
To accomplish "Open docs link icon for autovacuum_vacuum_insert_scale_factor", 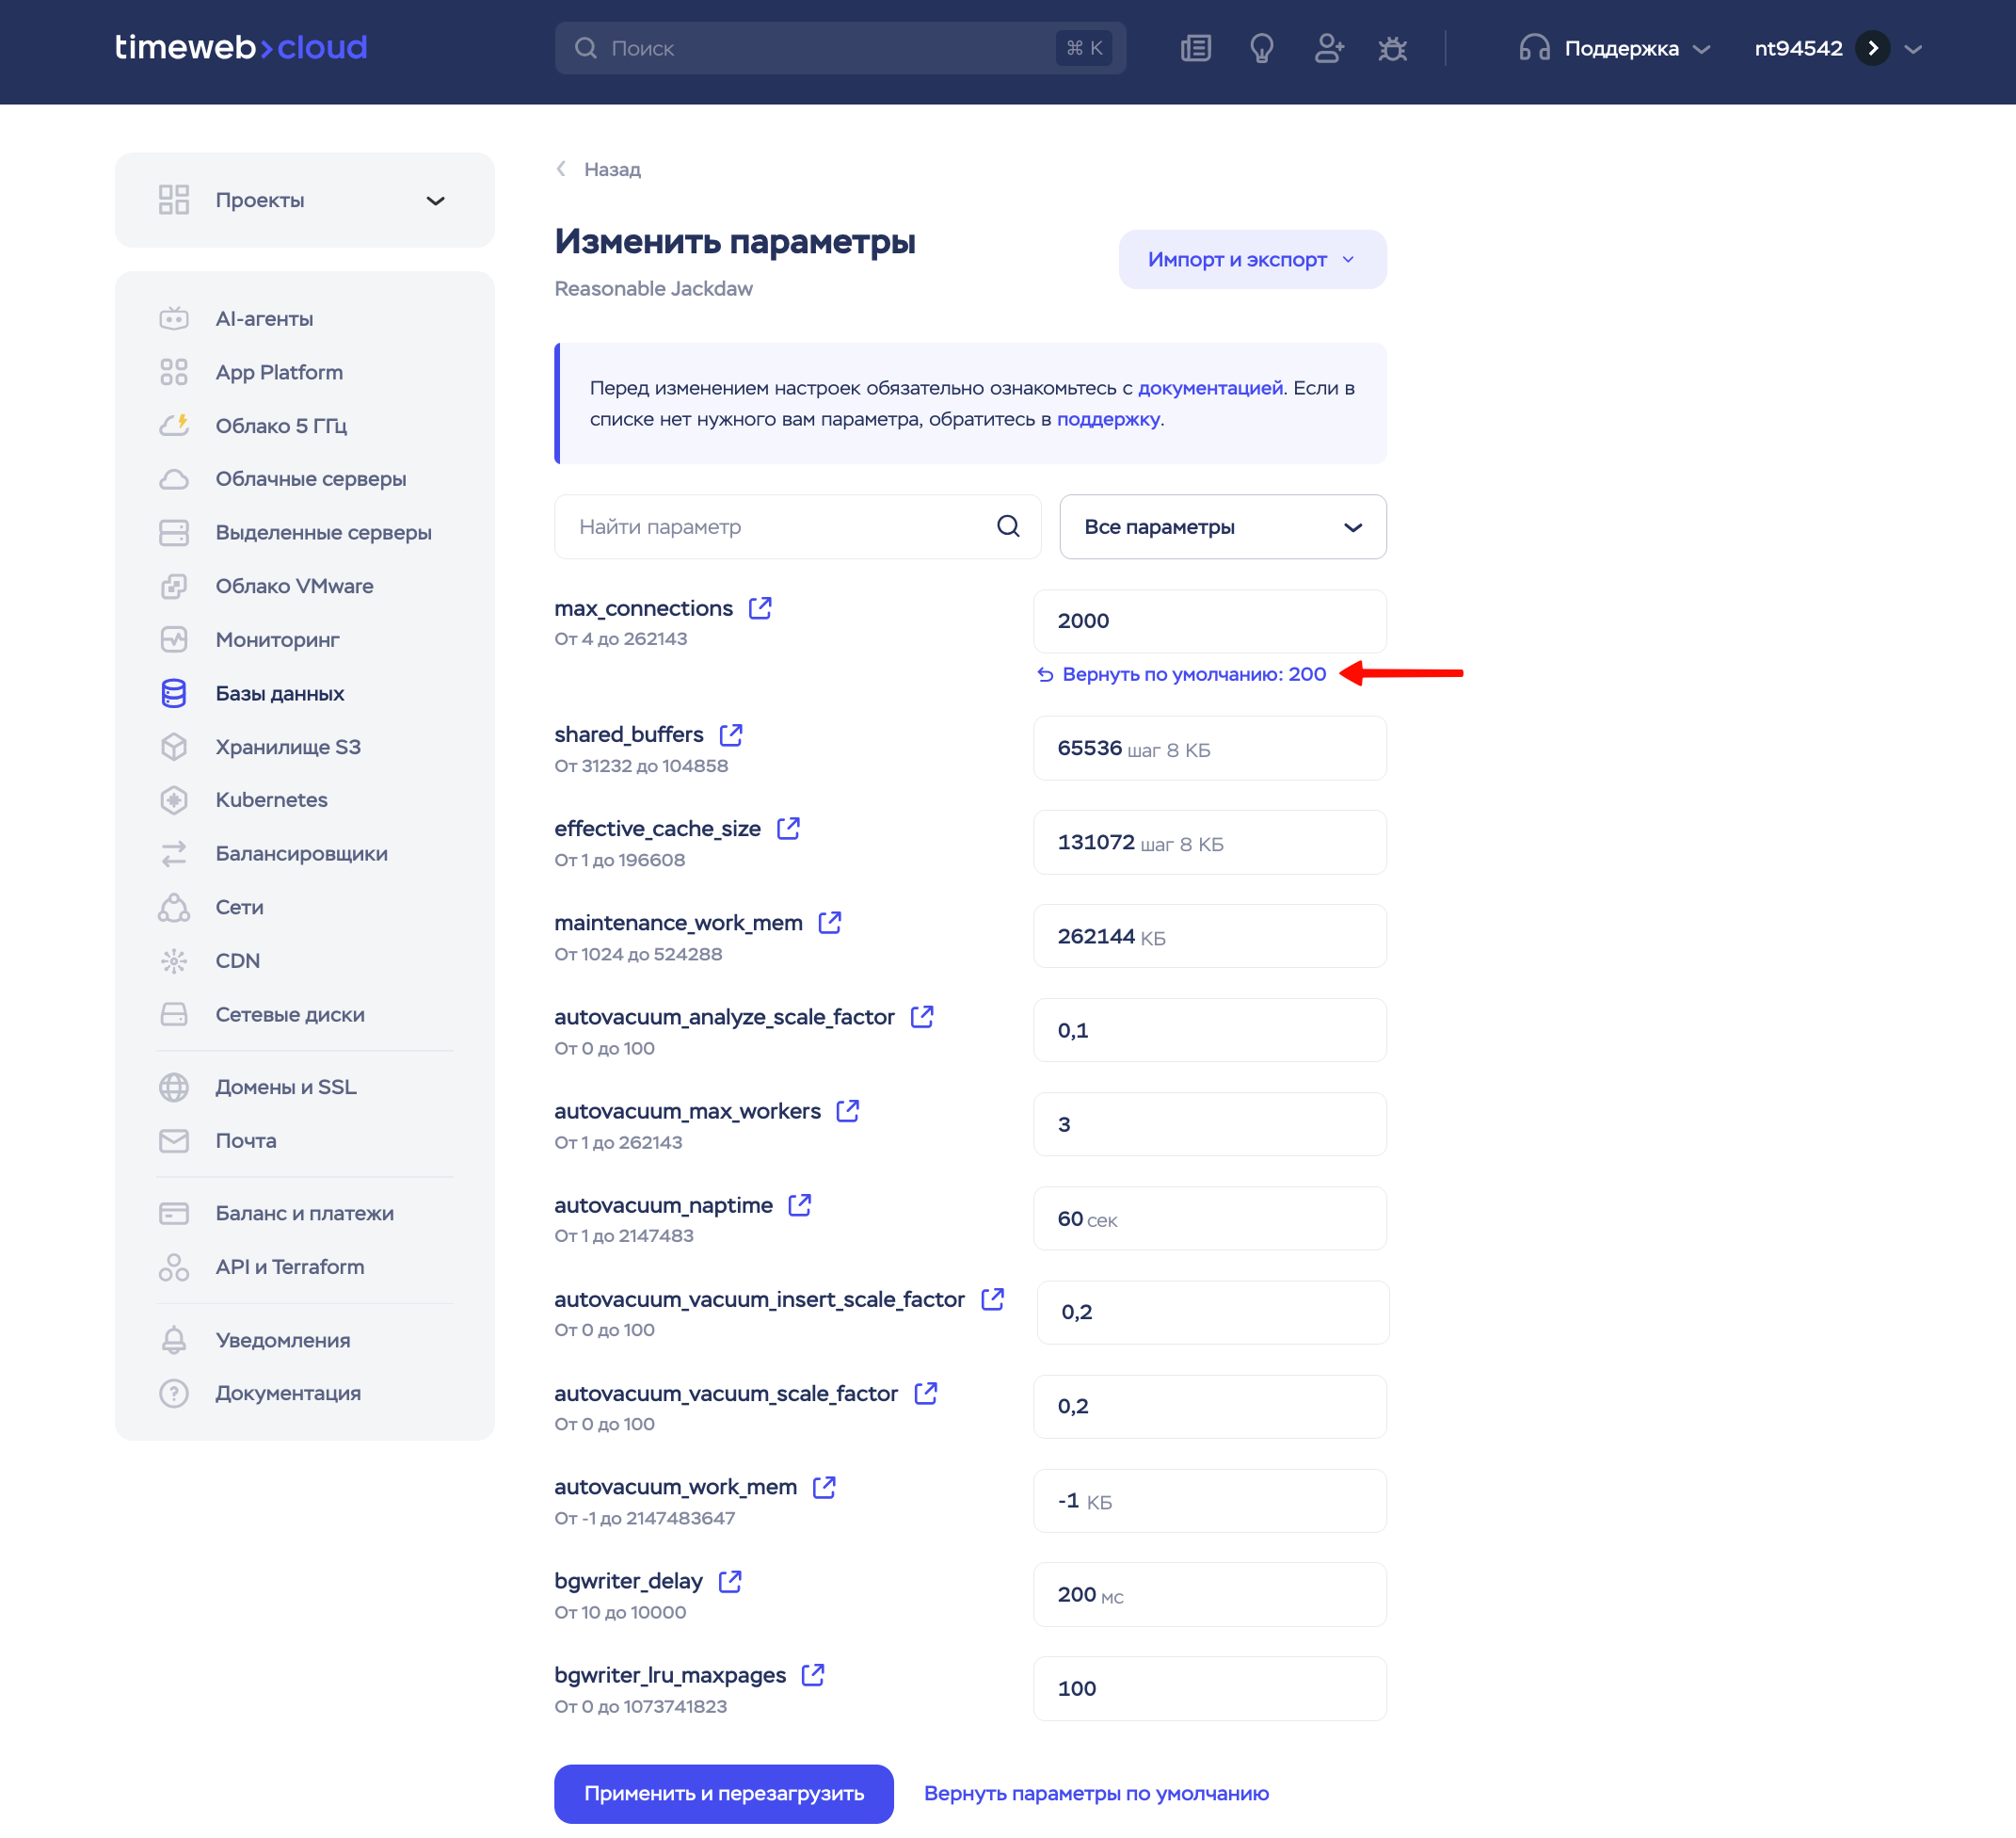I will point(992,1298).
